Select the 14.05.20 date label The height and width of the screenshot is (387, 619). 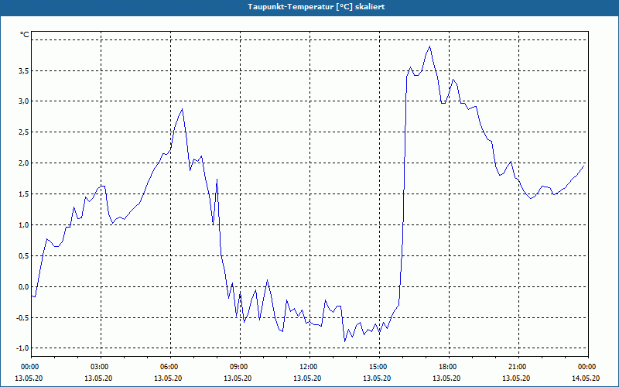(x=587, y=378)
